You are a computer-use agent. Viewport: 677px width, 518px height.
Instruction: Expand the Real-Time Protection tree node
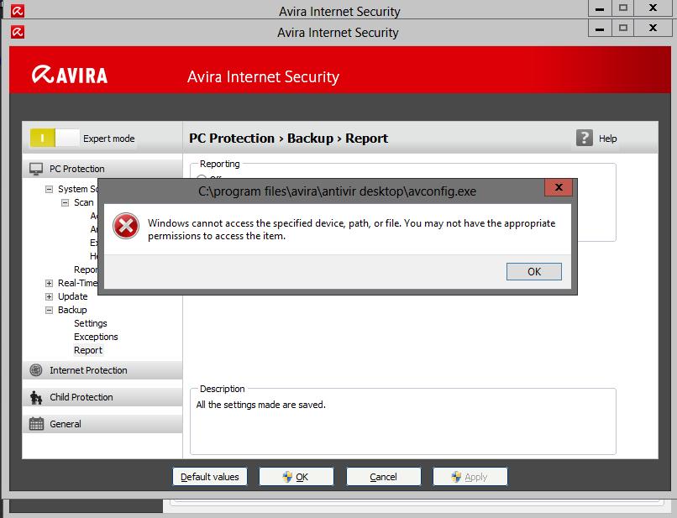point(50,284)
